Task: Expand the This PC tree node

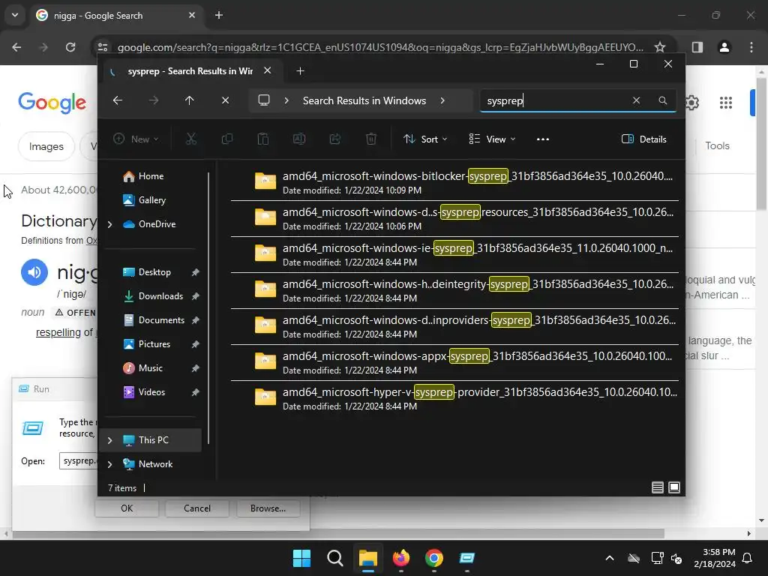Action: pos(109,440)
